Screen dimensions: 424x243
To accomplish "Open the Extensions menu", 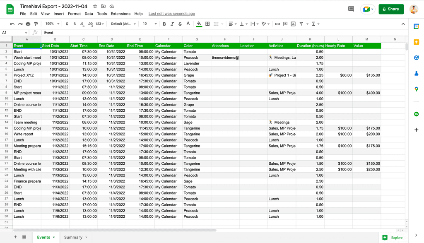I will click(x=120, y=13).
